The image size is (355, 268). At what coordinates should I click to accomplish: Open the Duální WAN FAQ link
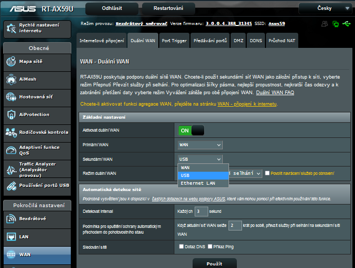(x=275, y=92)
